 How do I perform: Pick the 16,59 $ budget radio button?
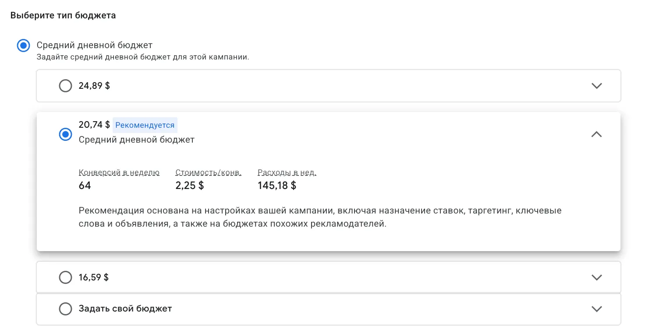[65, 277]
